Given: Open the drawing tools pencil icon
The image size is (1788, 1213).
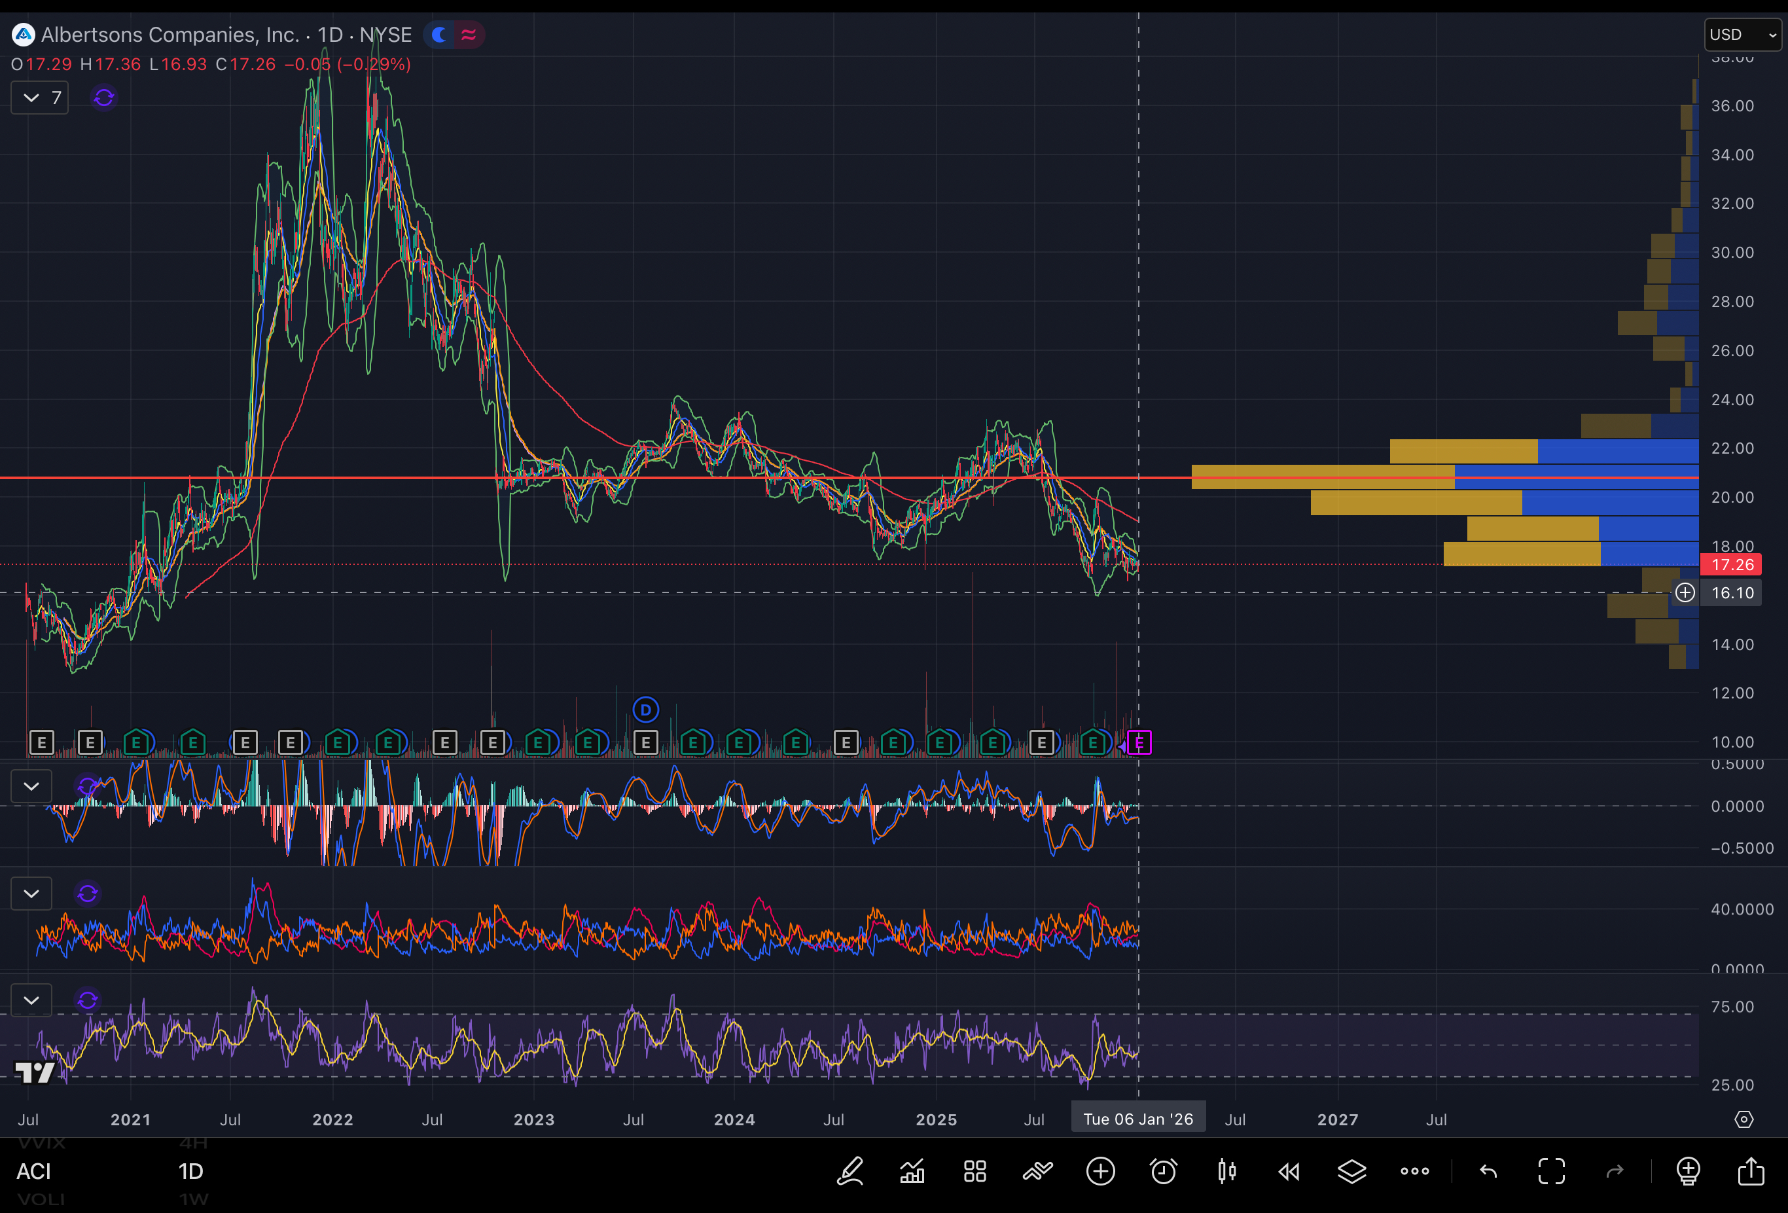Looking at the screenshot, I should click(850, 1172).
